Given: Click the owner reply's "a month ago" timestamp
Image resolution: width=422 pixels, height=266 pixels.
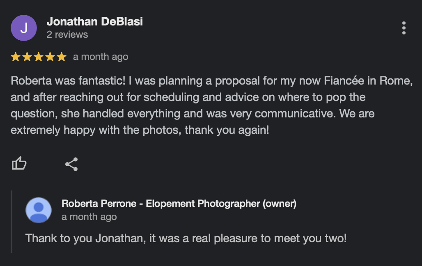Looking at the screenshot, I should coord(89,217).
